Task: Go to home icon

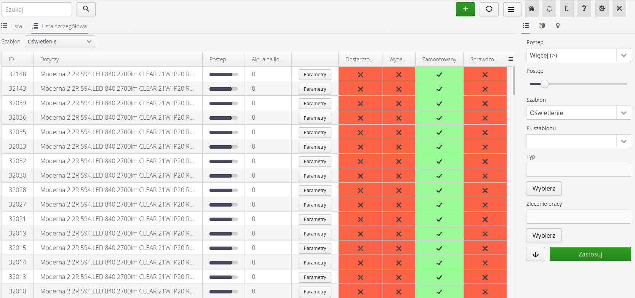Action: click(x=532, y=9)
